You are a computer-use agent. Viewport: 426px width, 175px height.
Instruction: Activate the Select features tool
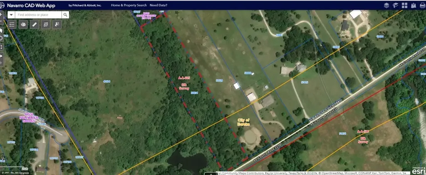point(57,24)
